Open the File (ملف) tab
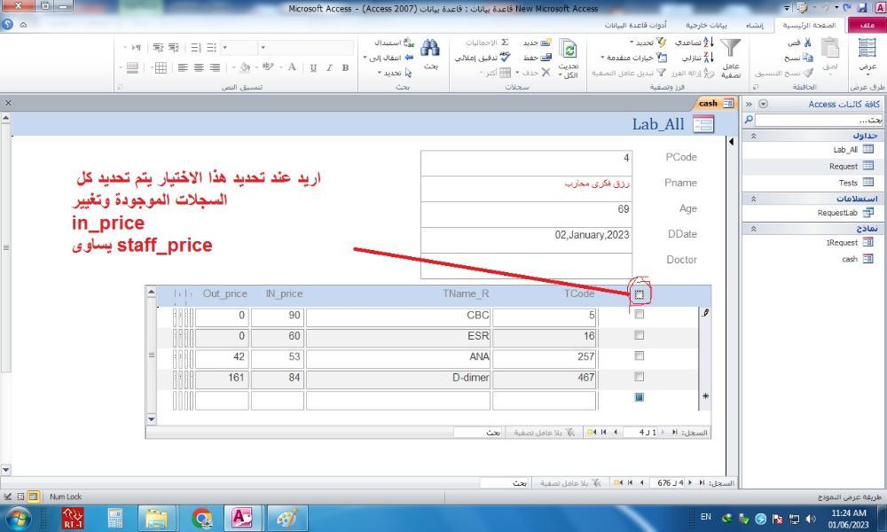The image size is (887, 532). click(867, 25)
